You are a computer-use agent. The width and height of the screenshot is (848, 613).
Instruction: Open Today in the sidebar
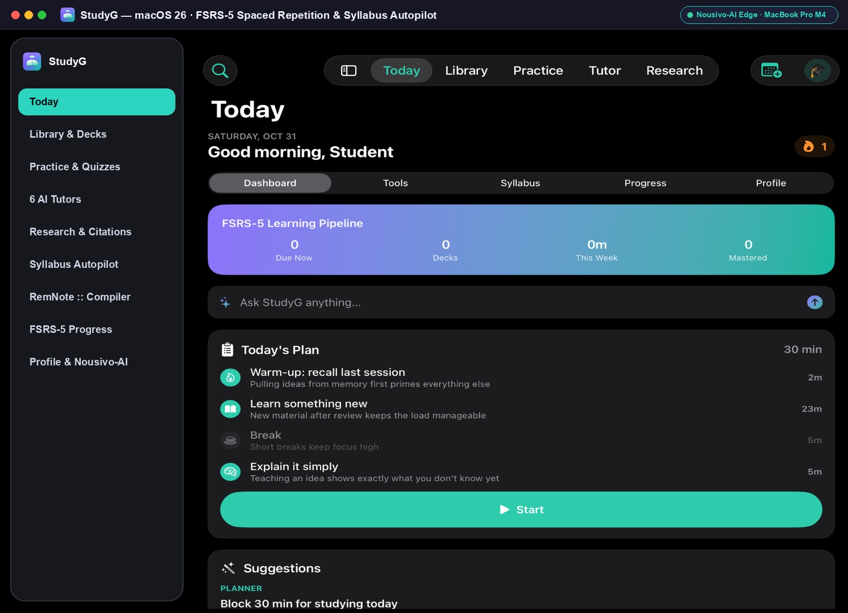pos(97,102)
